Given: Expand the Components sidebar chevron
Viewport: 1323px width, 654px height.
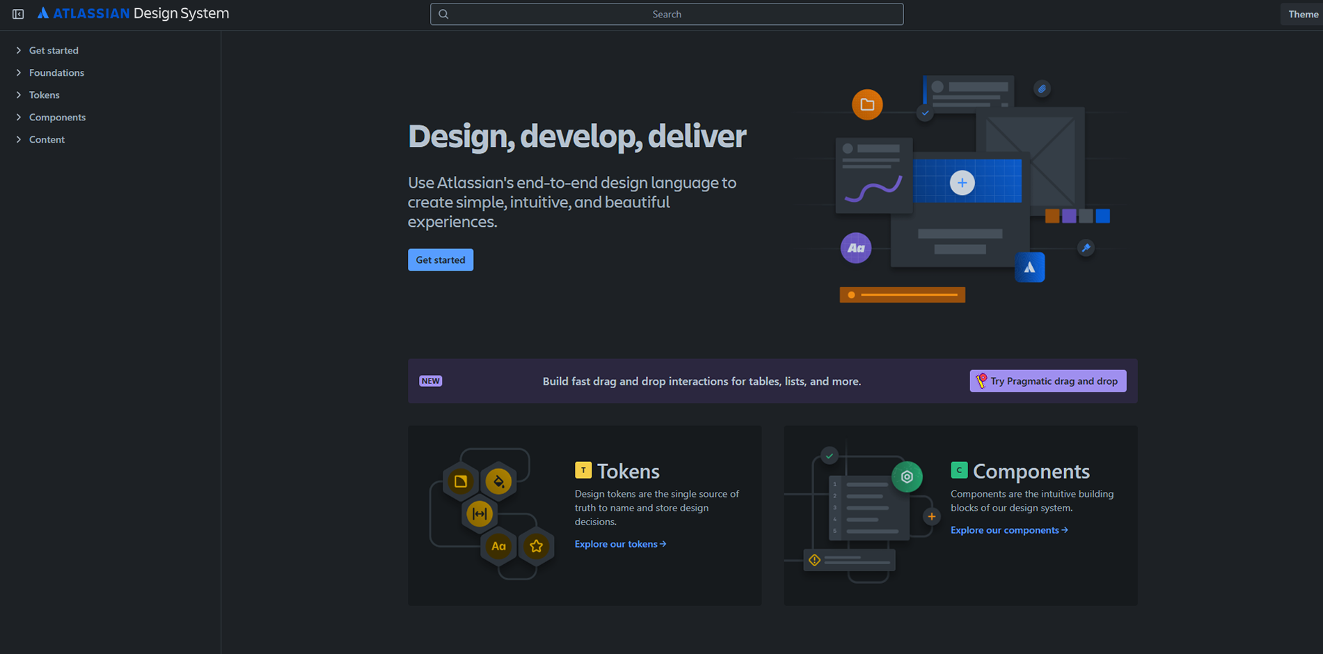Looking at the screenshot, I should coord(19,117).
